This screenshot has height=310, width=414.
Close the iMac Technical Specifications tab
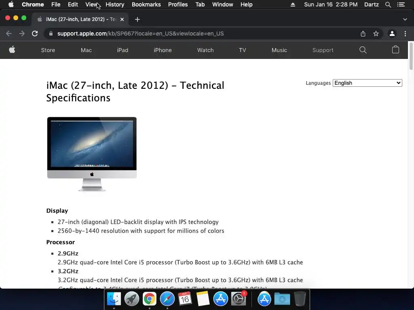(x=122, y=19)
